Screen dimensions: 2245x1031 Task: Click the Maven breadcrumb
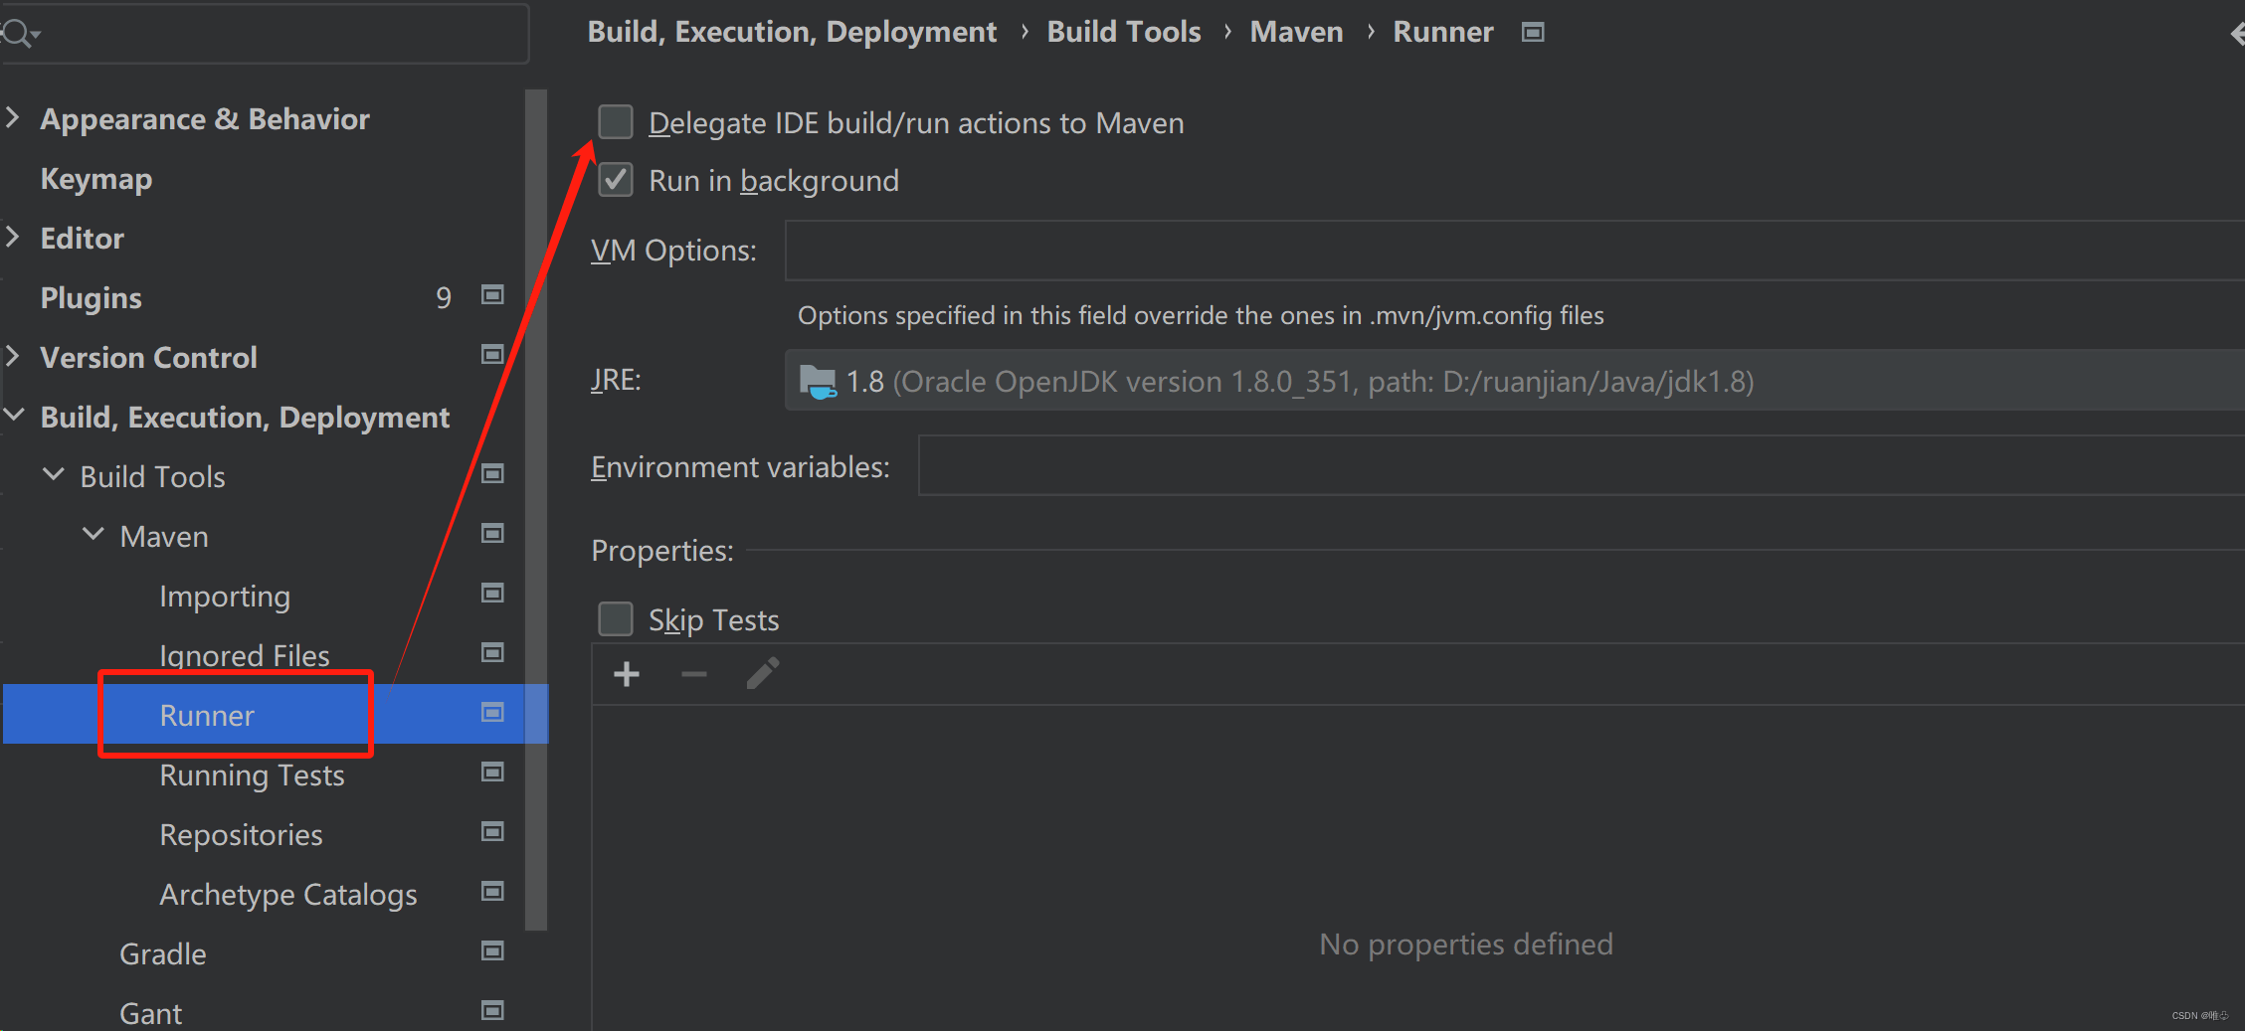click(x=1296, y=33)
